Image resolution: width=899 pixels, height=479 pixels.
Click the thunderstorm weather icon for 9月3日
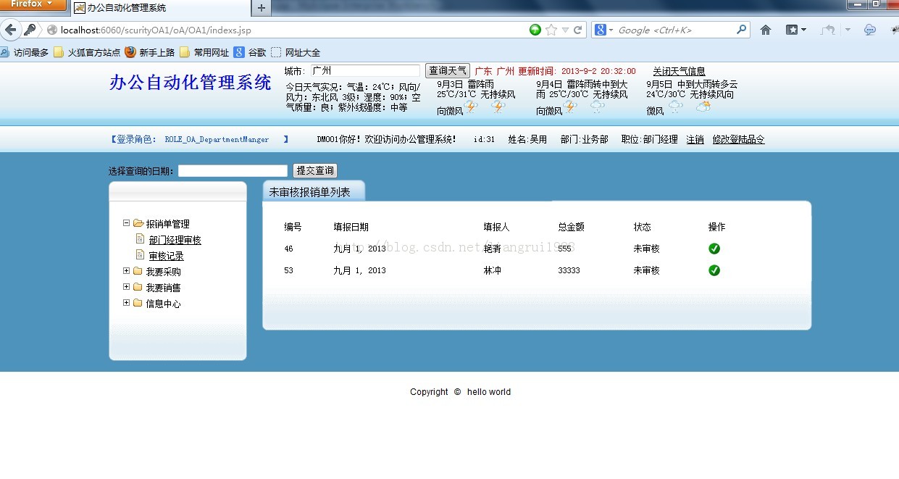(469, 104)
